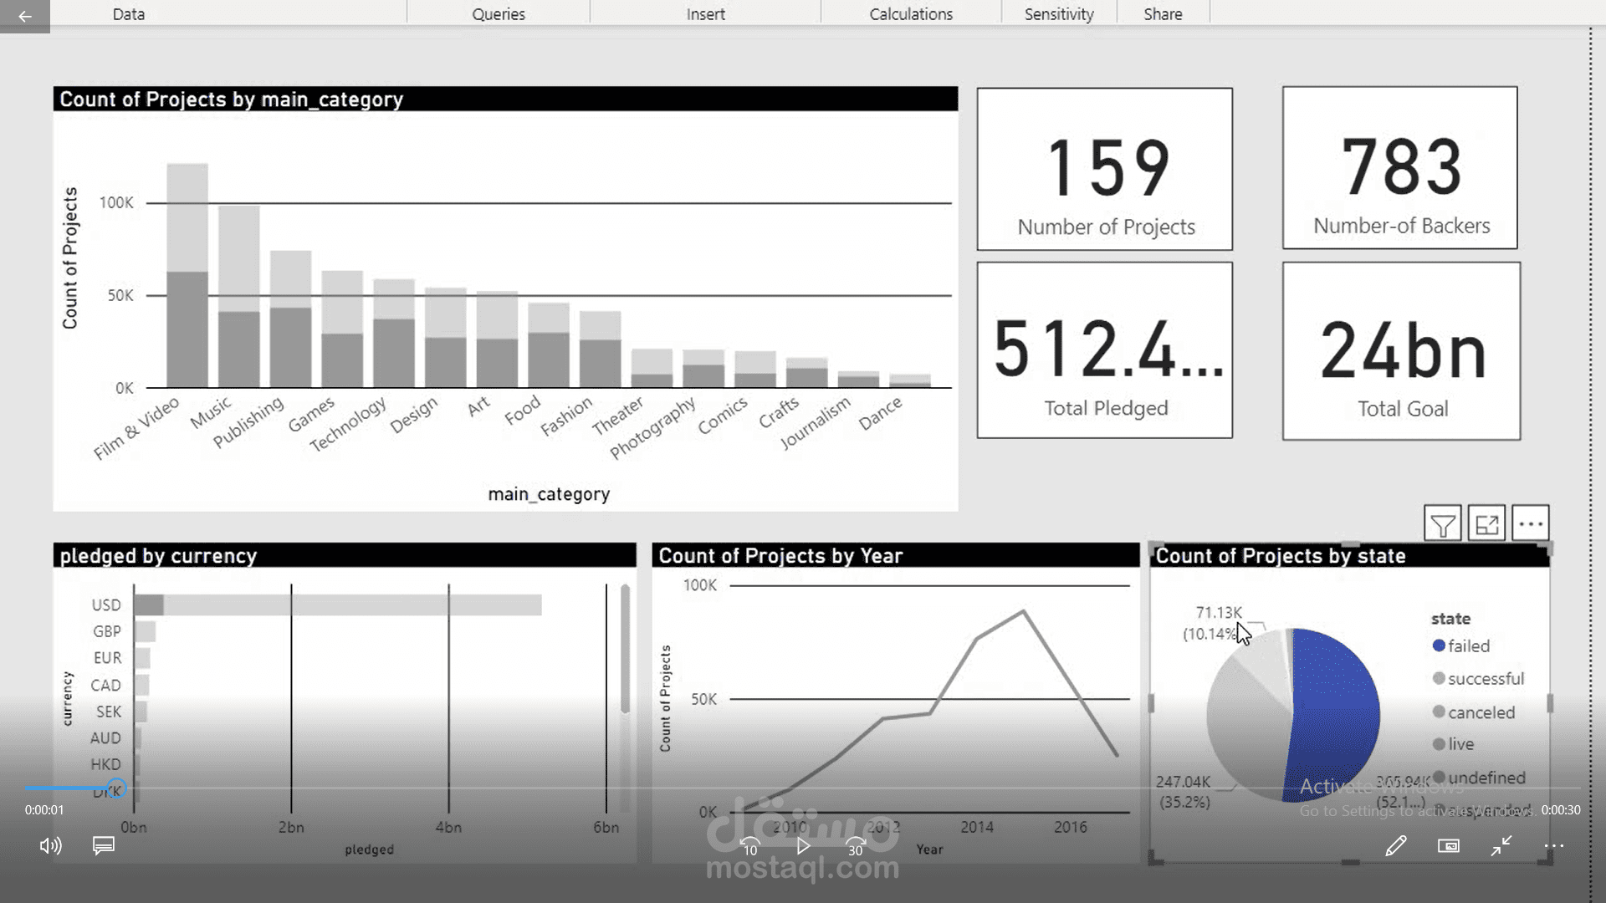Click the expand/fullscreen icon next to filter
Viewport: 1606px width, 903px height.
click(x=1487, y=523)
